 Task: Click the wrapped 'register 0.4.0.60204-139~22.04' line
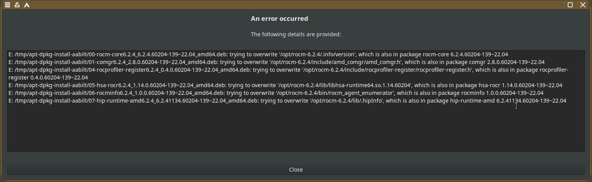click(x=48, y=78)
